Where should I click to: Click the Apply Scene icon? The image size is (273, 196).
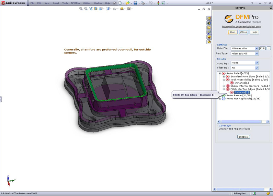point(122,9)
